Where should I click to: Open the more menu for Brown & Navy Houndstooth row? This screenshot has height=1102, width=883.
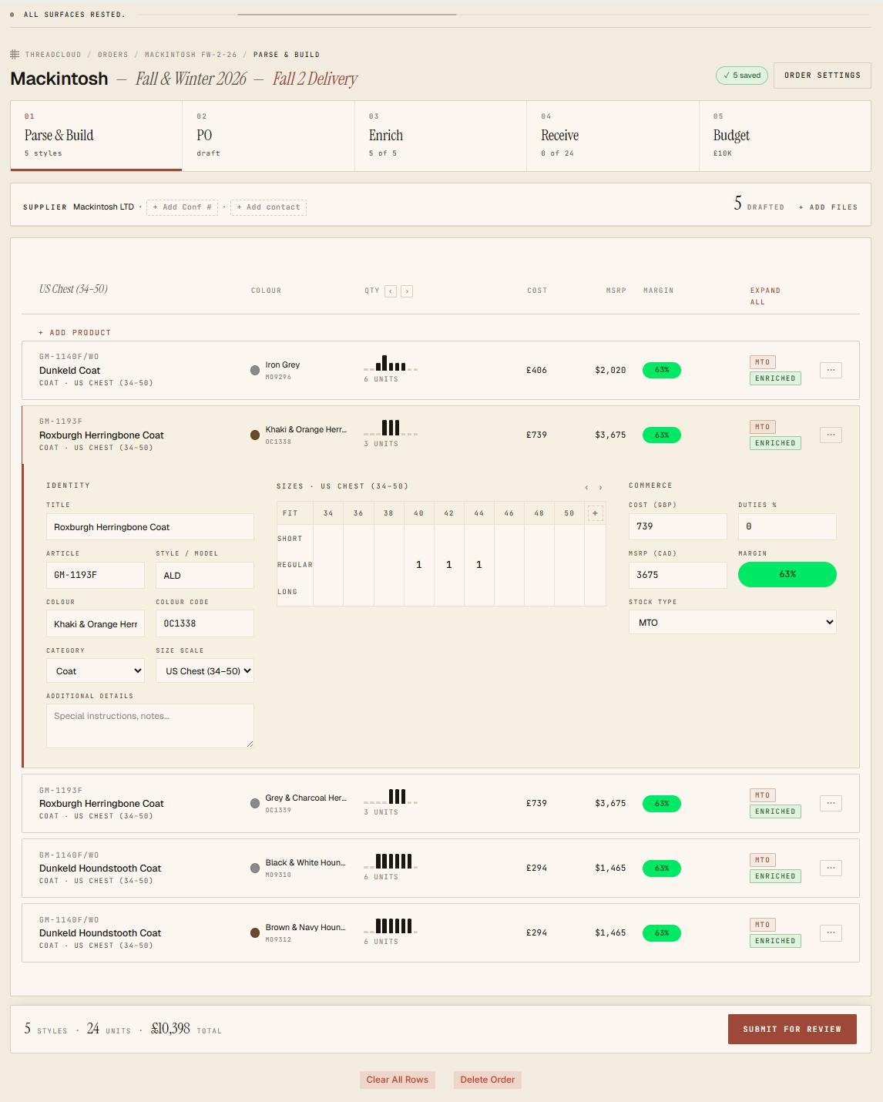coord(831,932)
